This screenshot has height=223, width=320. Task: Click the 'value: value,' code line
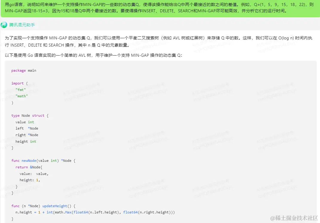pyautogui.click(x=34, y=174)
